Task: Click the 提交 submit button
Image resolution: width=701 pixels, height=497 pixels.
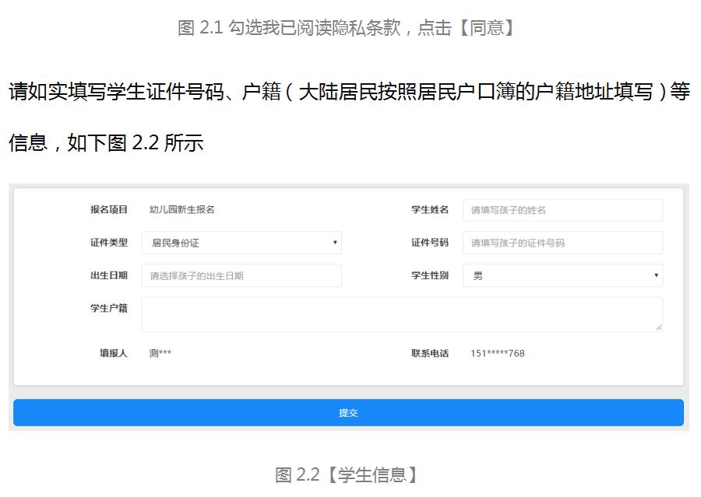Action: pyautogui.click(x=350, y=414)
